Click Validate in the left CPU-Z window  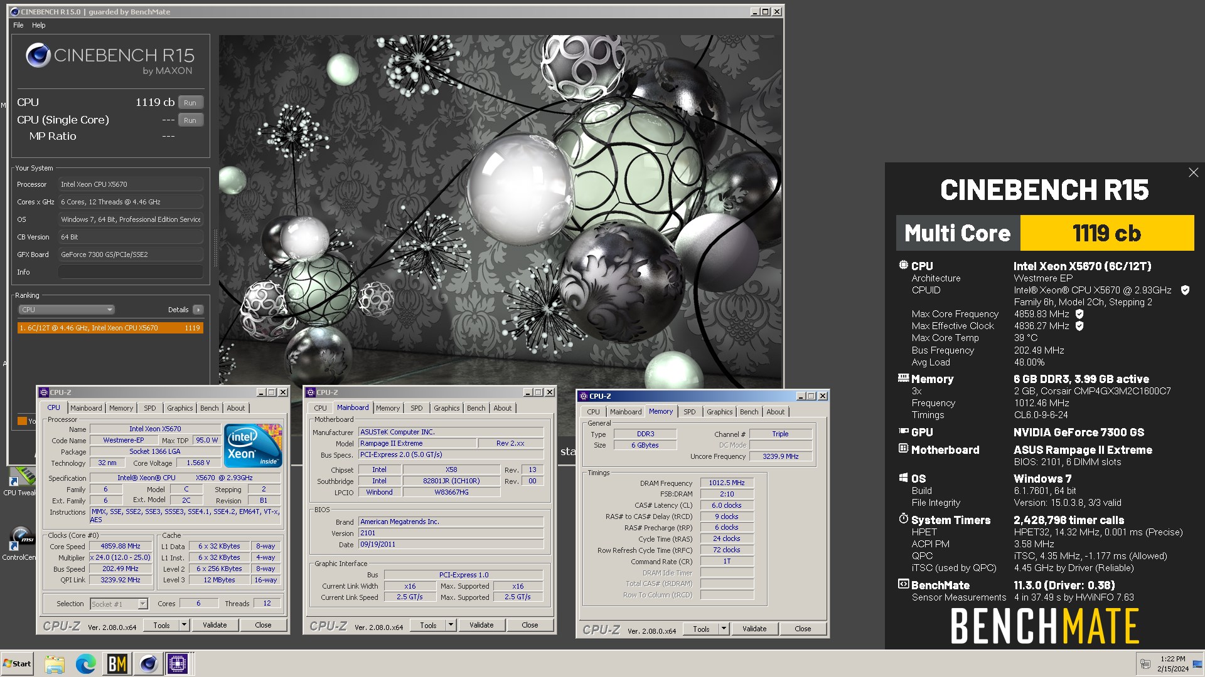click(215, 625)
